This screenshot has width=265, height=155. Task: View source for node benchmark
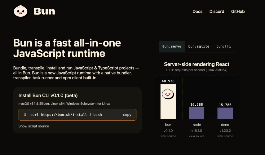coord(197,136)
